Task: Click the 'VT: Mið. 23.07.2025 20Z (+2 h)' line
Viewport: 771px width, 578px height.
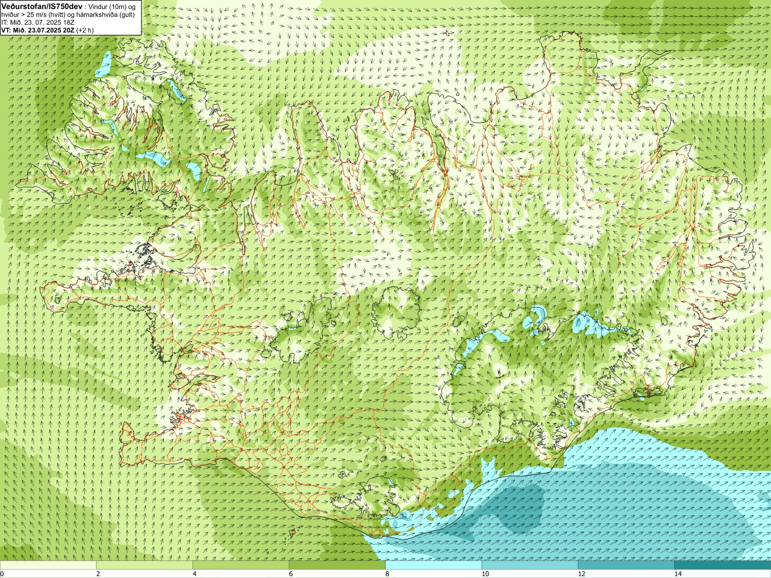Action: tap(47, 30)
